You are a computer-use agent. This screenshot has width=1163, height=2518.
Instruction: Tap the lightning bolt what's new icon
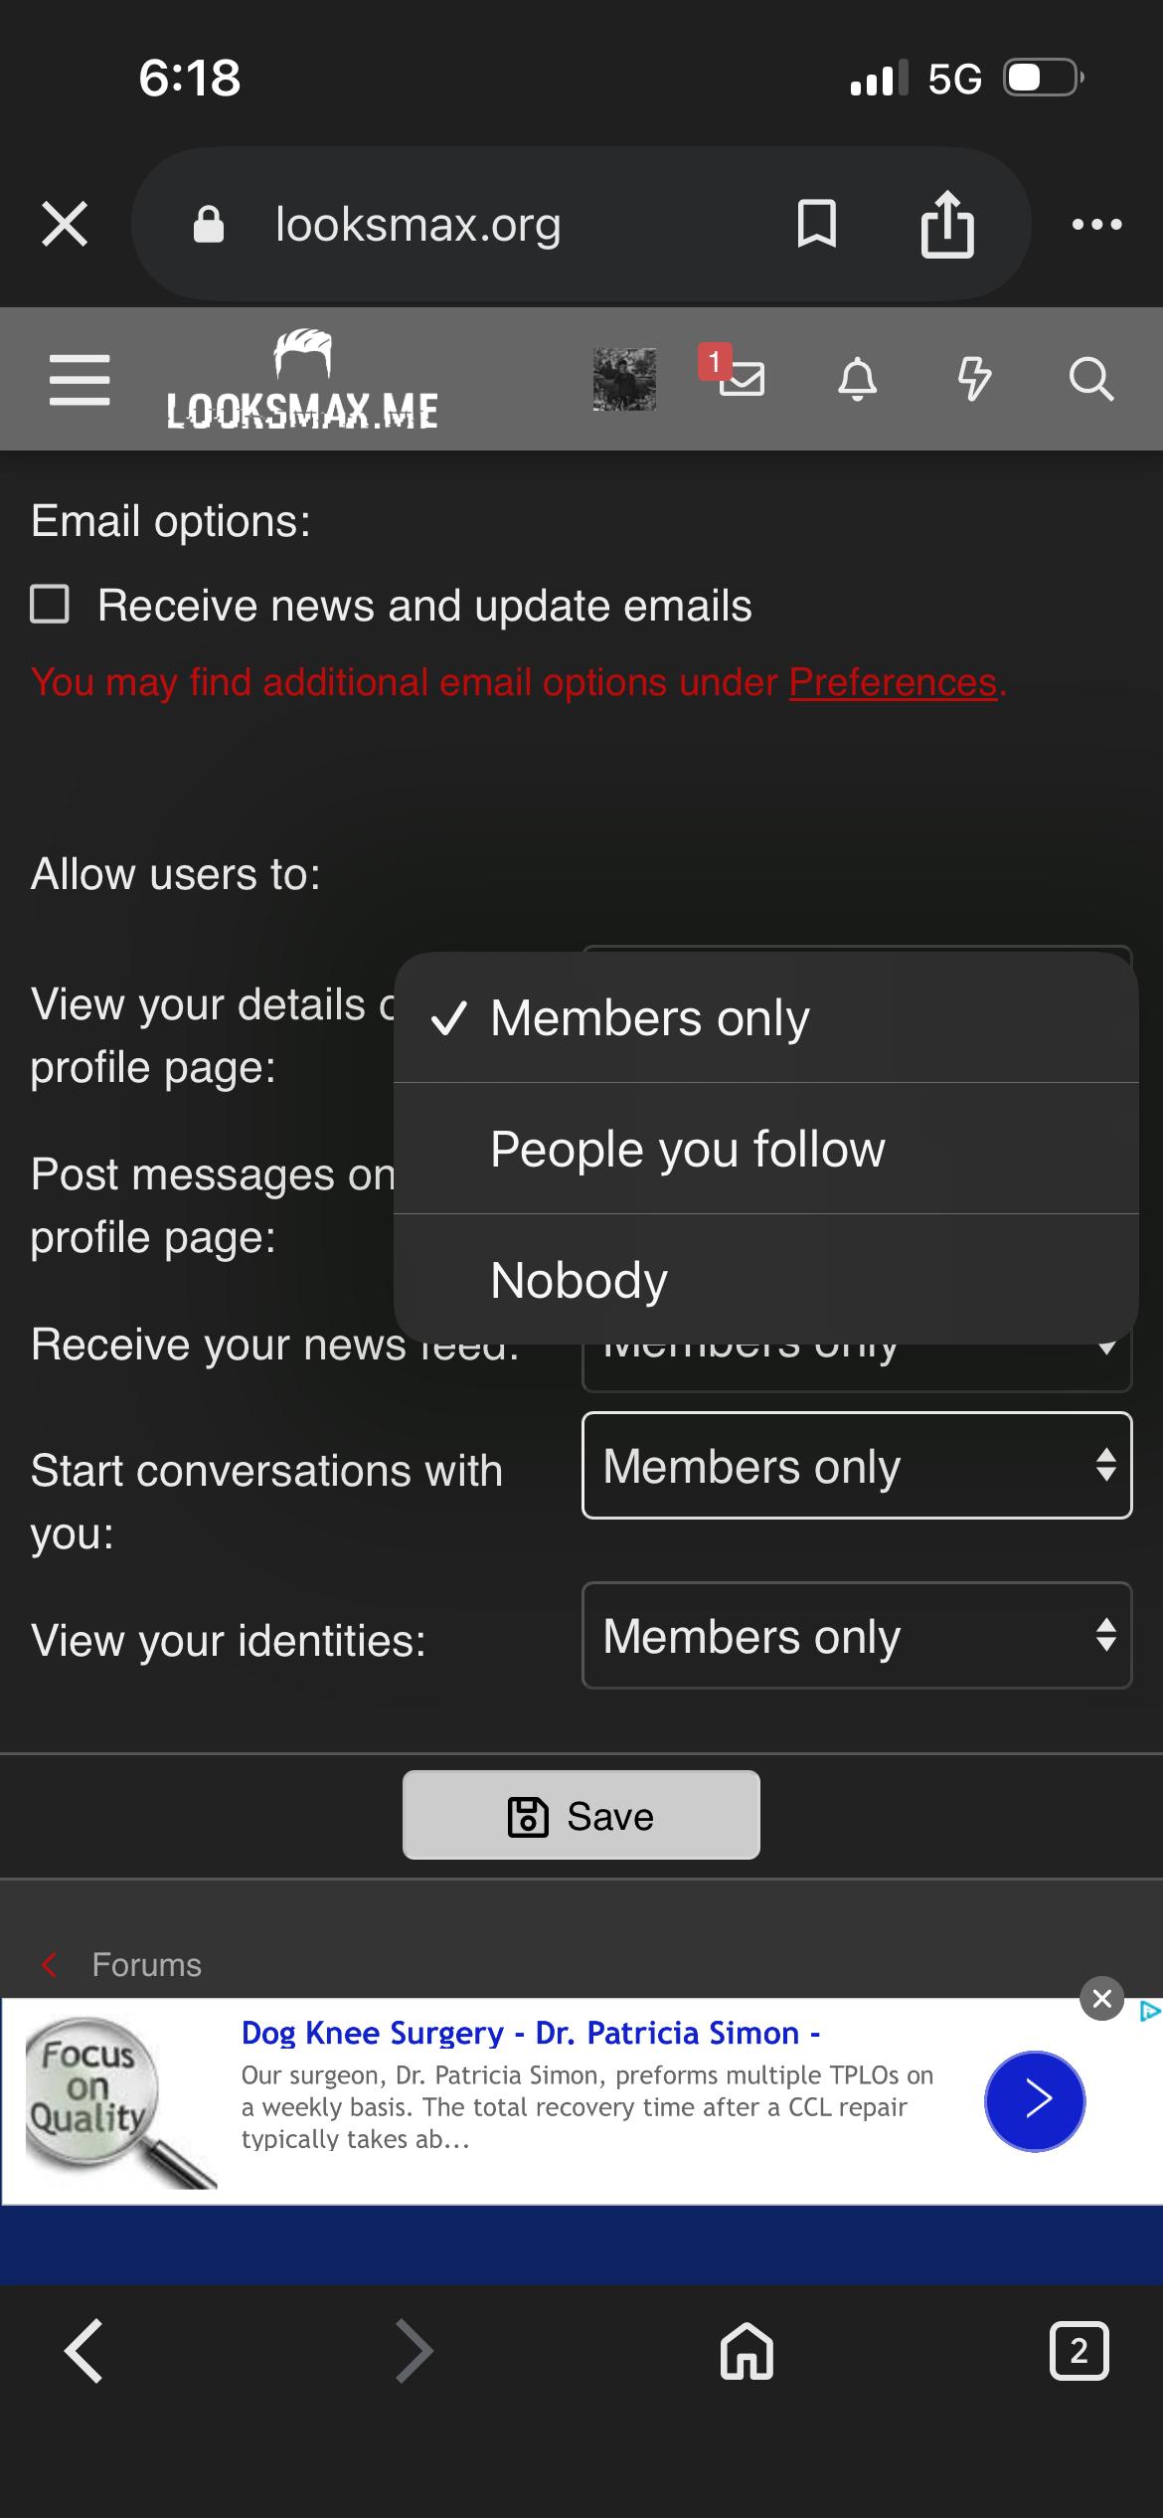point(974,379)
